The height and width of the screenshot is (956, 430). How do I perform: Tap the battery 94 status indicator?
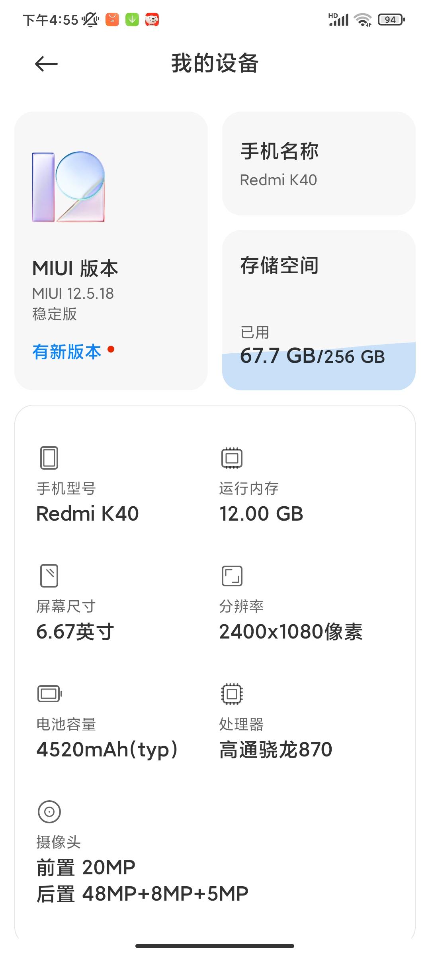391,20
